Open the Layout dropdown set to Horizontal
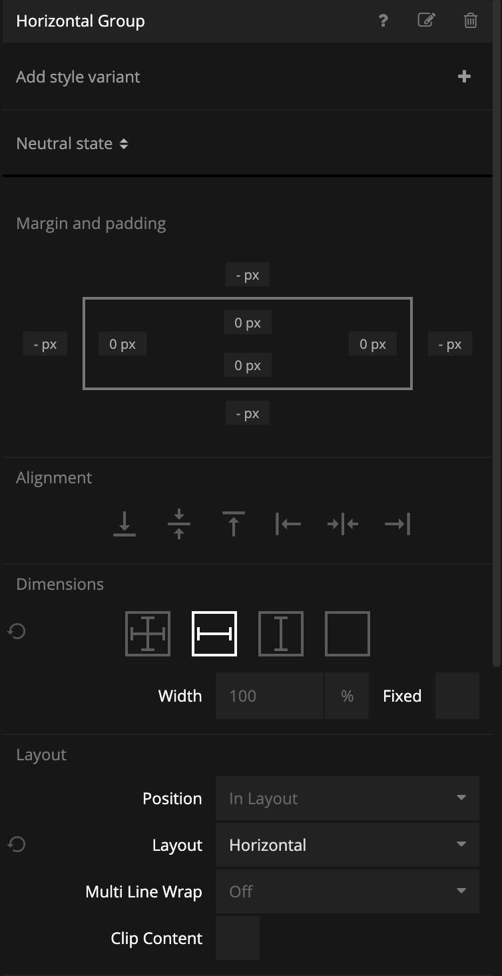This screenshot has width=502, height=976. [347, 845]
